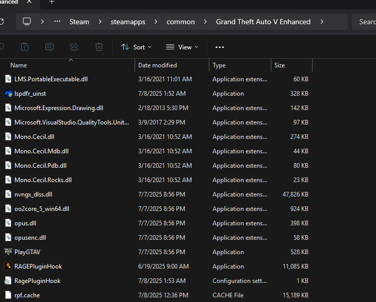Select the nvngx_dlss.dll file
The height and width of the screenshot is (302, 376).
33,194
